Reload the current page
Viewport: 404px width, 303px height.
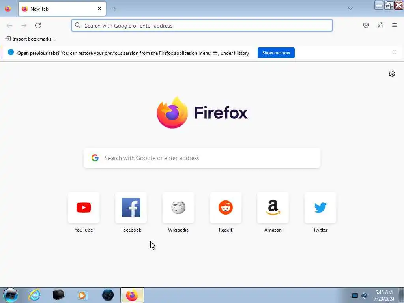38,26
